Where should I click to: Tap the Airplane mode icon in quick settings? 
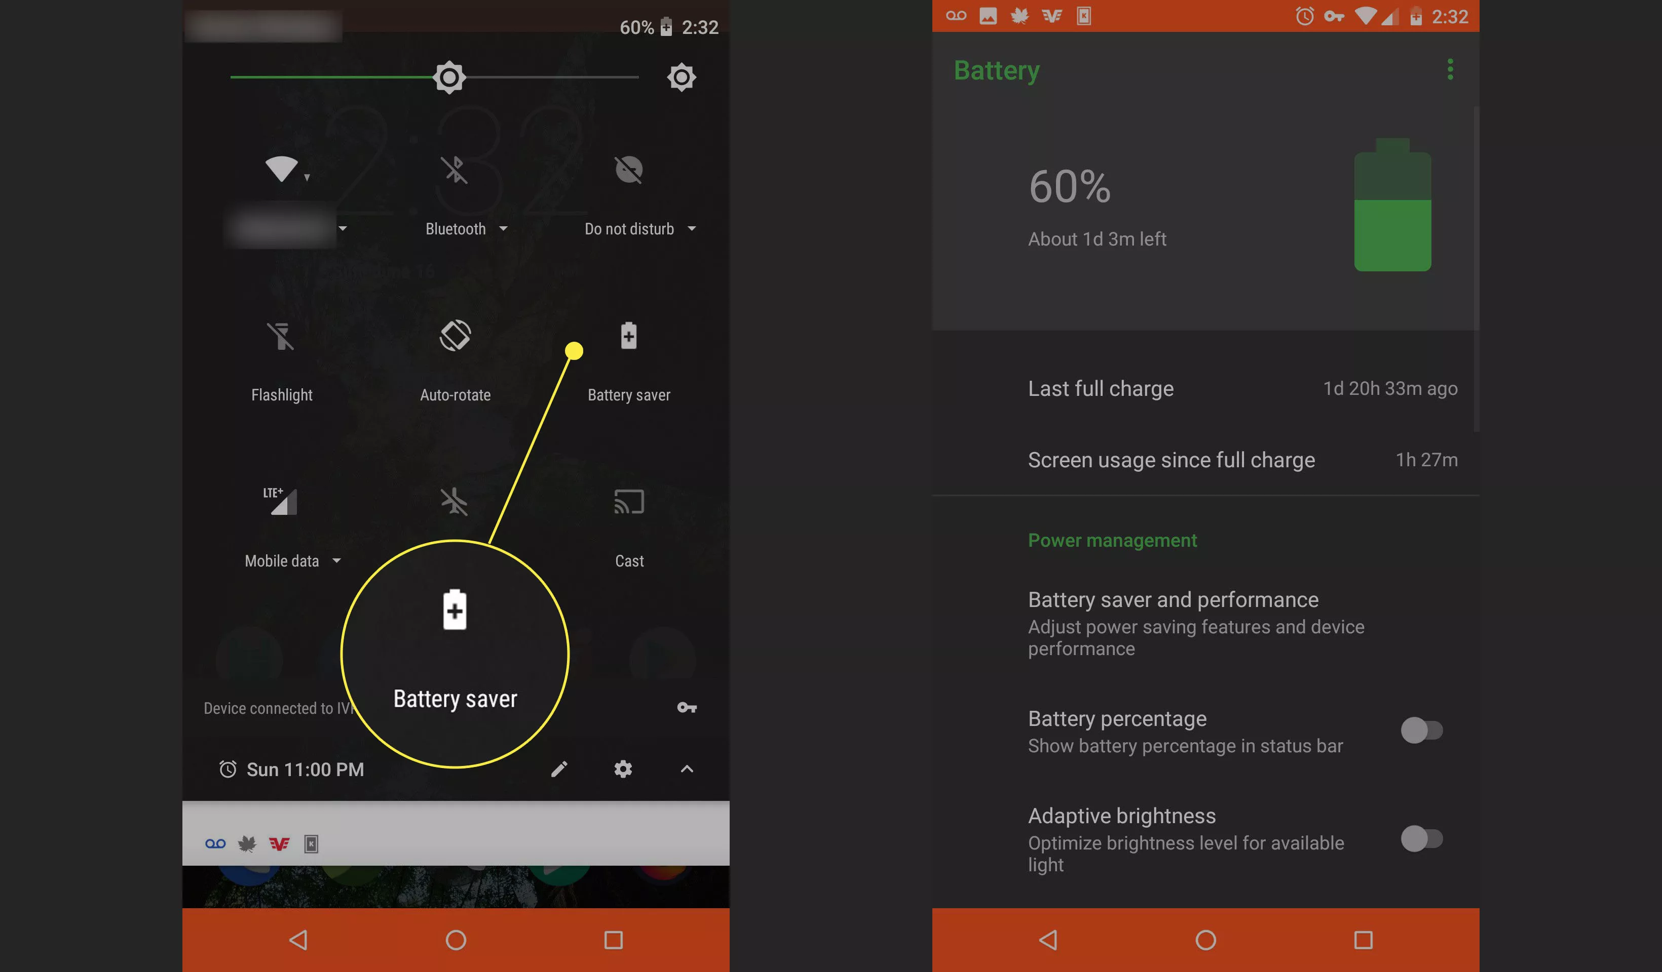coord(453,500)
